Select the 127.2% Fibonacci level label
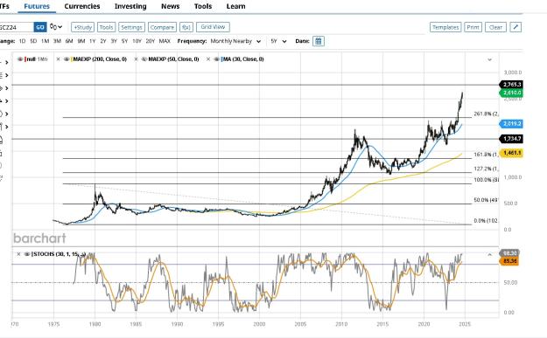The image size is (547, 338). pos(486,169)
